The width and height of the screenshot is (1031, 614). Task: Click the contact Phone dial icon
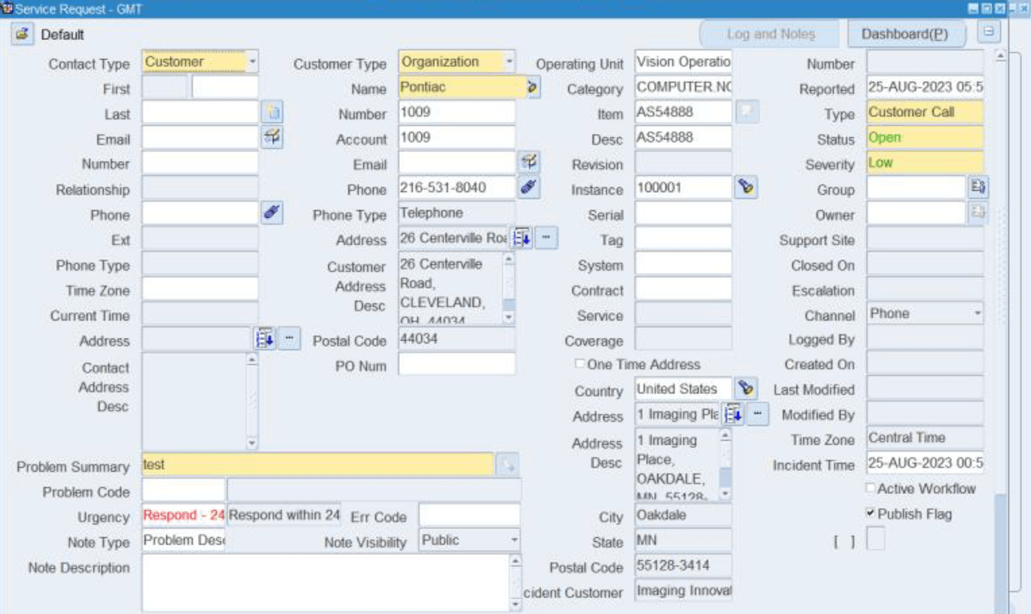271,213
